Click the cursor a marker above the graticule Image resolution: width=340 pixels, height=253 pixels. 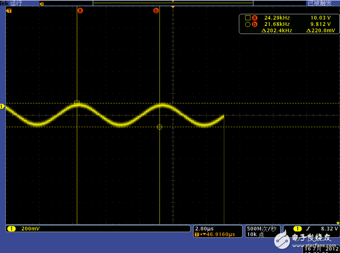tap(80, 11)
